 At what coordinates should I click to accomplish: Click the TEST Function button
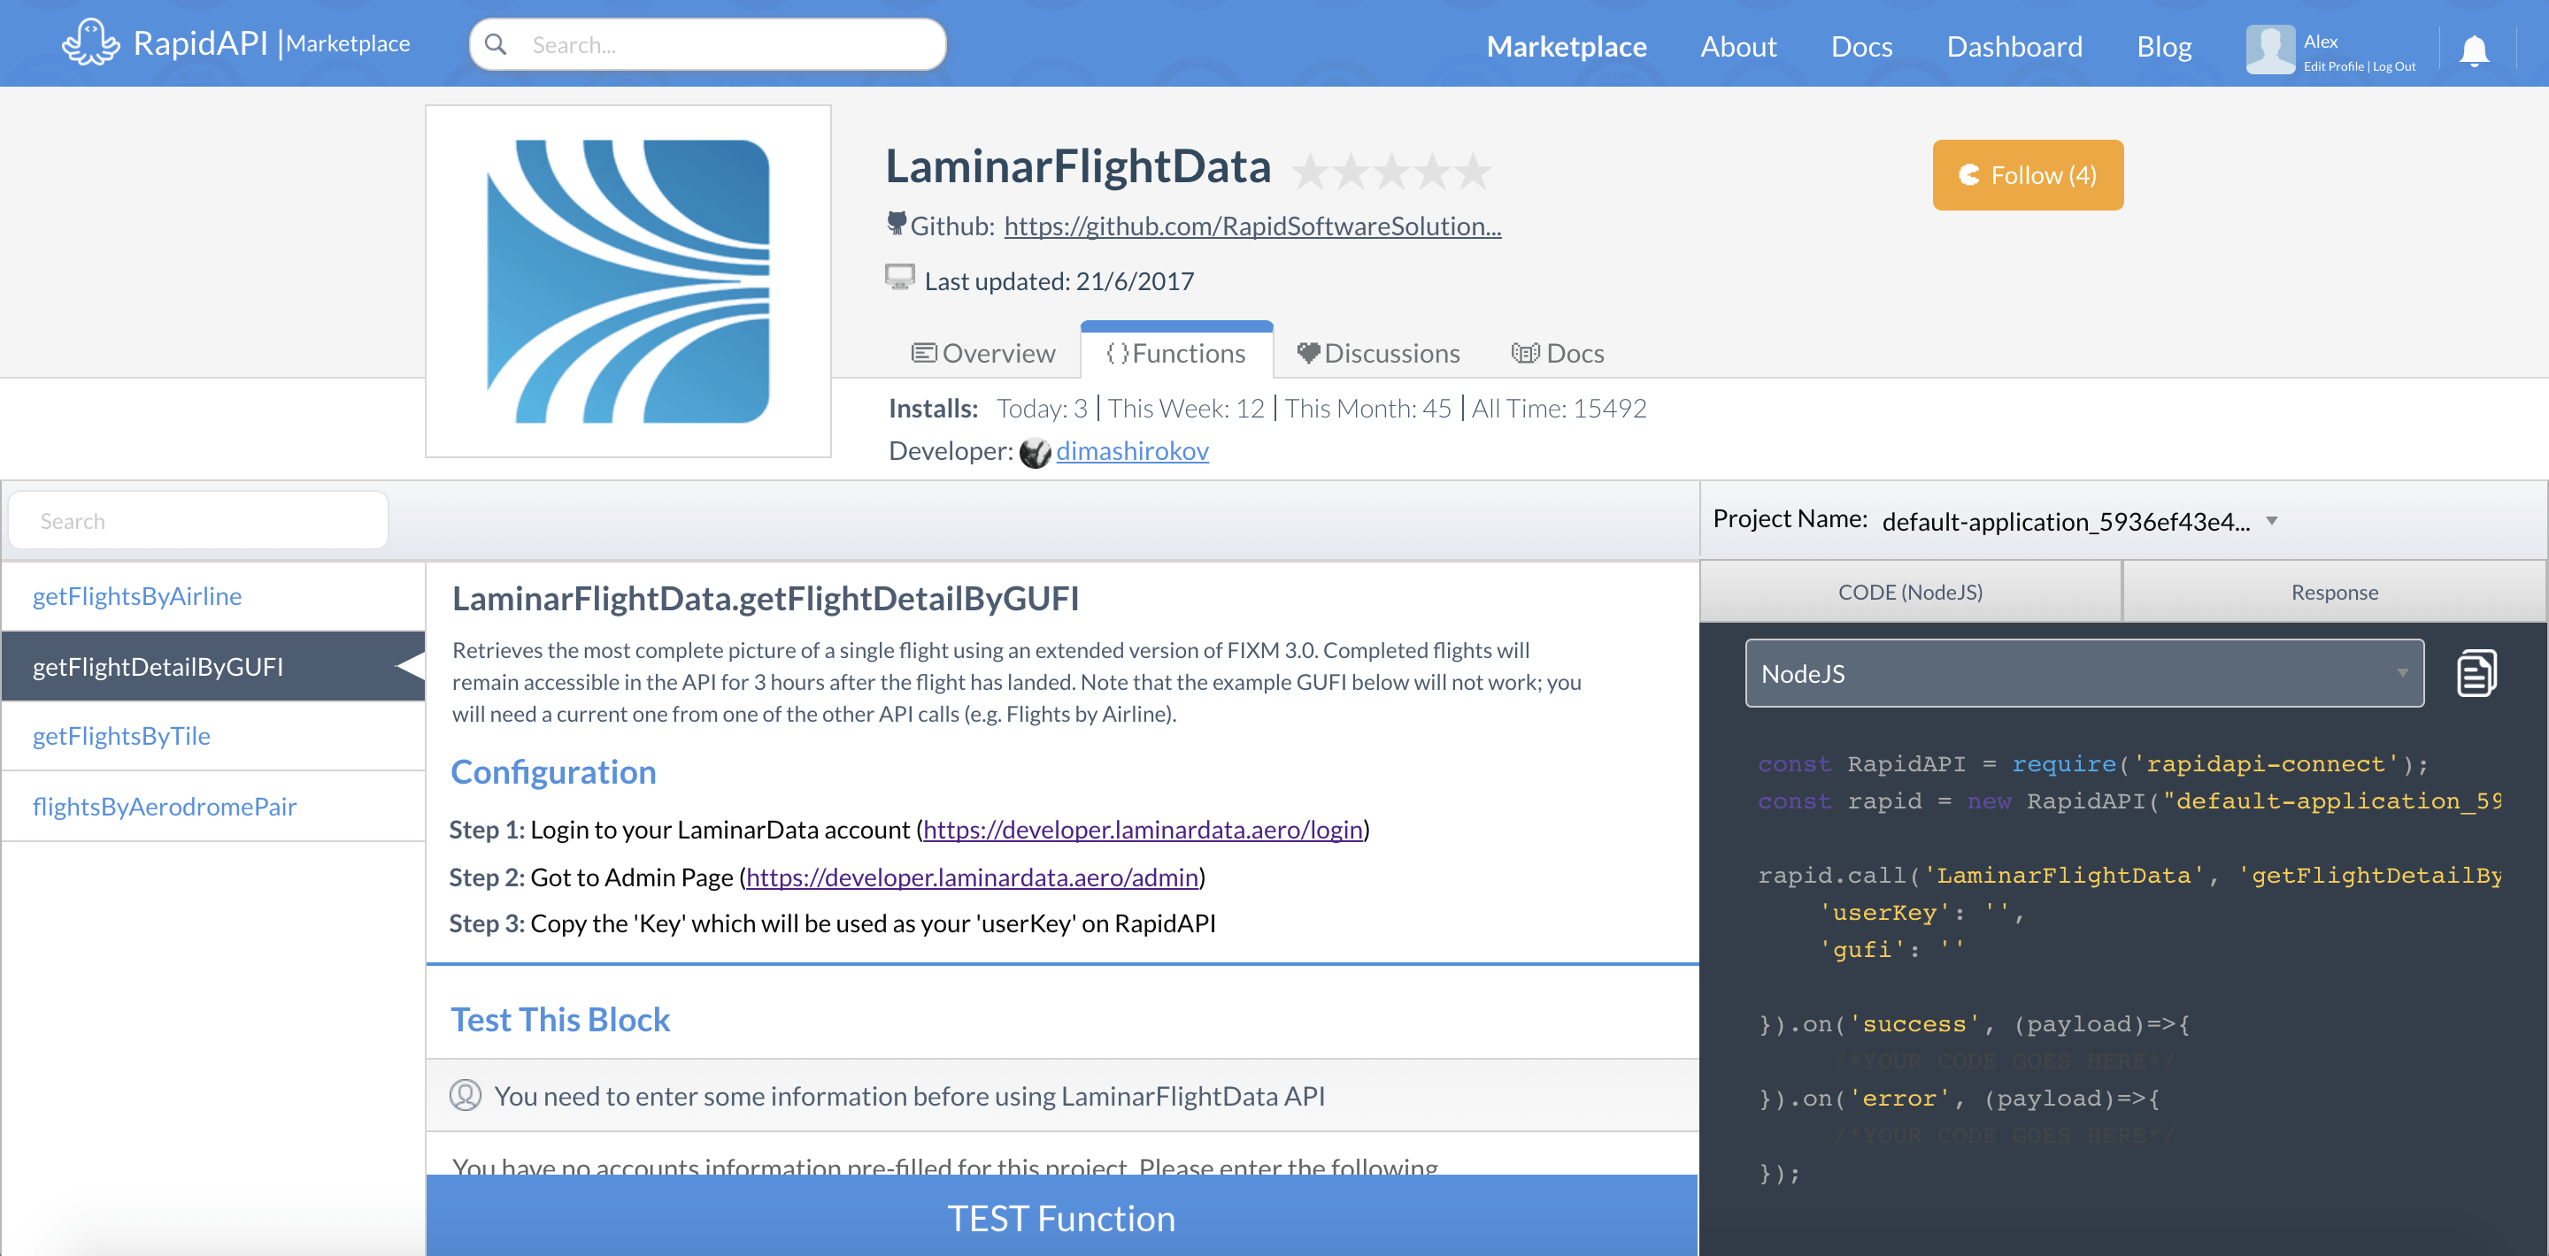coord(1062,1216)
